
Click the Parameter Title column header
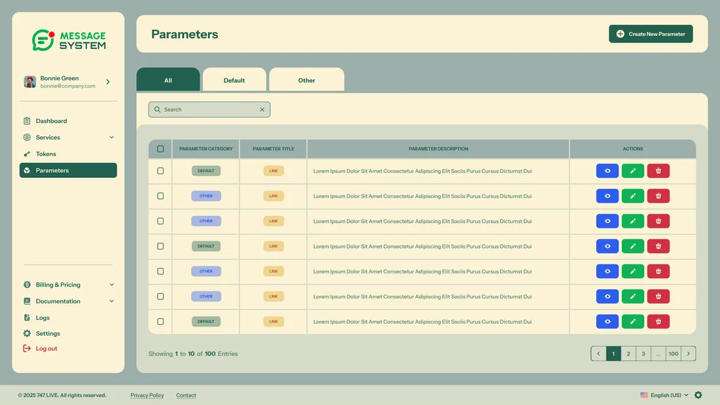pos(273,149)
